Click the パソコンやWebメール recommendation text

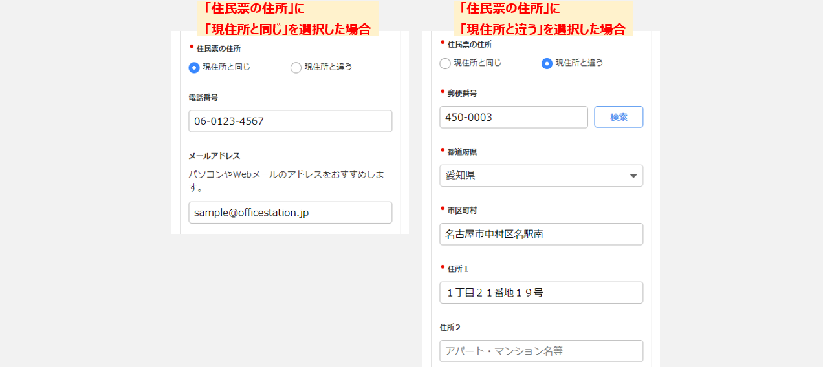tap(288, 182)
